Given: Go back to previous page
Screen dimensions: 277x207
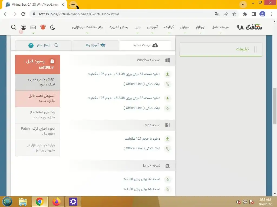Looking at the screenshot, I should point(6,14).
